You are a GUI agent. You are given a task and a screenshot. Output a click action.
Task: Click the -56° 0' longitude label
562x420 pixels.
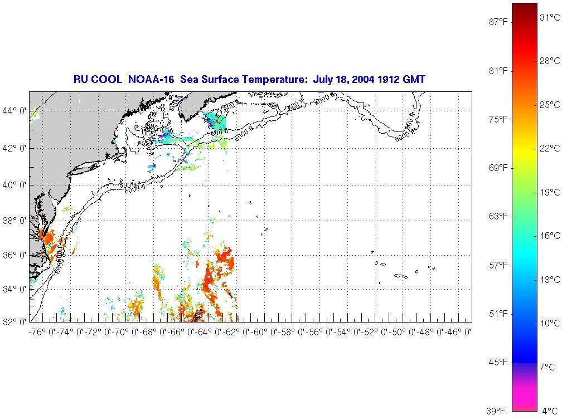click(x=319, y=333)
